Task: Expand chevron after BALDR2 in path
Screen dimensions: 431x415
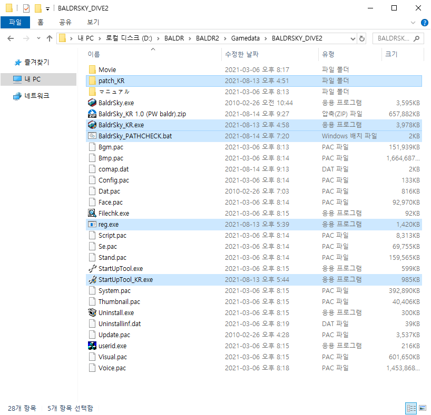Action: pyautogui.click(x=225, y=38)
